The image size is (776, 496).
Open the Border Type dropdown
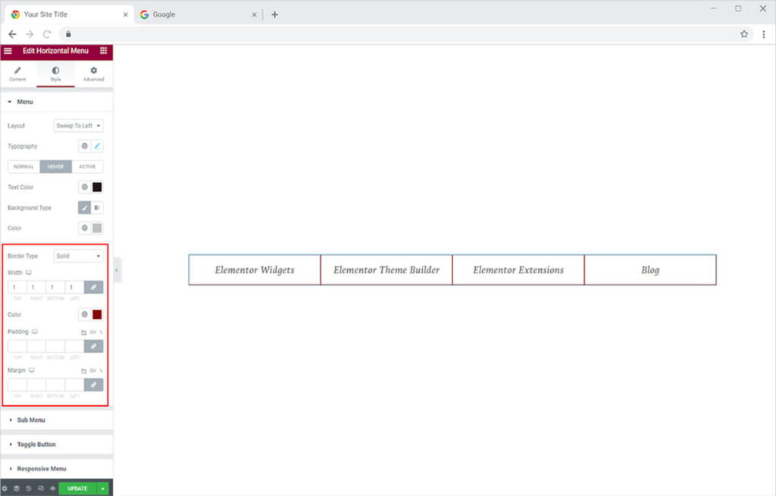pos(79,256)
